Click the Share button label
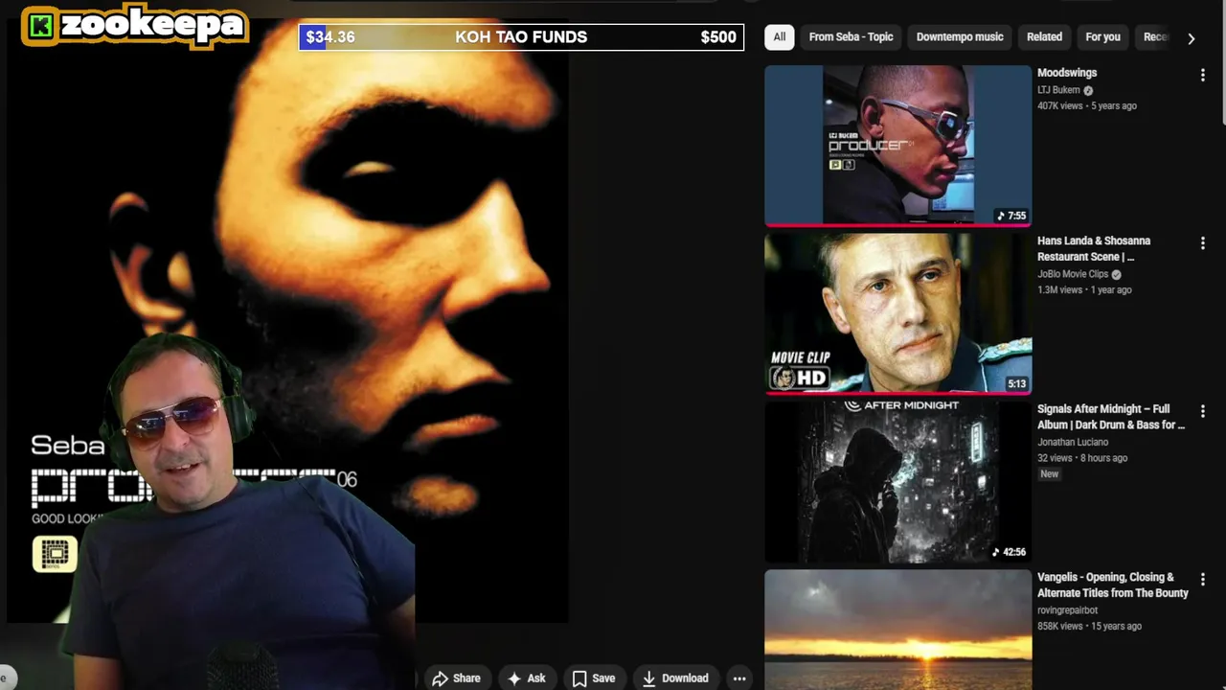The height and width of the screenshot is (690, 1226). point(466,678)
